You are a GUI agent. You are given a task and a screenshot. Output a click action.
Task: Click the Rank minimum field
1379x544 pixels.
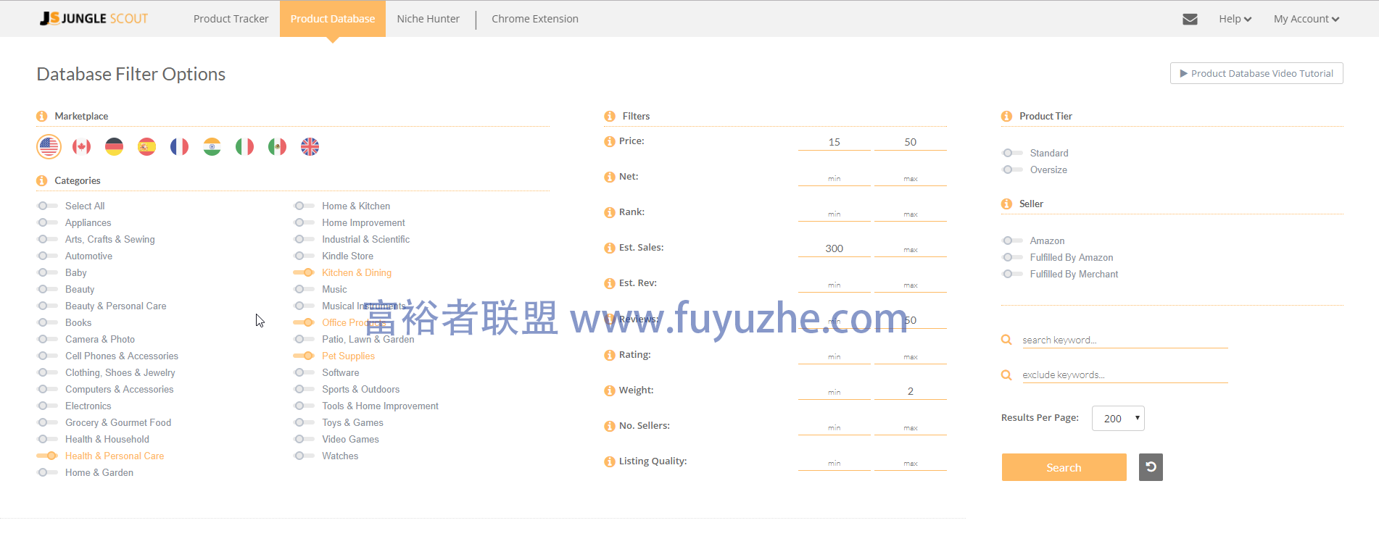pos(835,213)
